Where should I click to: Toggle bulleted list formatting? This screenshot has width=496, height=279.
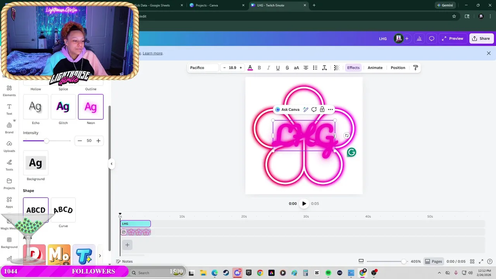(x=315, y=68)
